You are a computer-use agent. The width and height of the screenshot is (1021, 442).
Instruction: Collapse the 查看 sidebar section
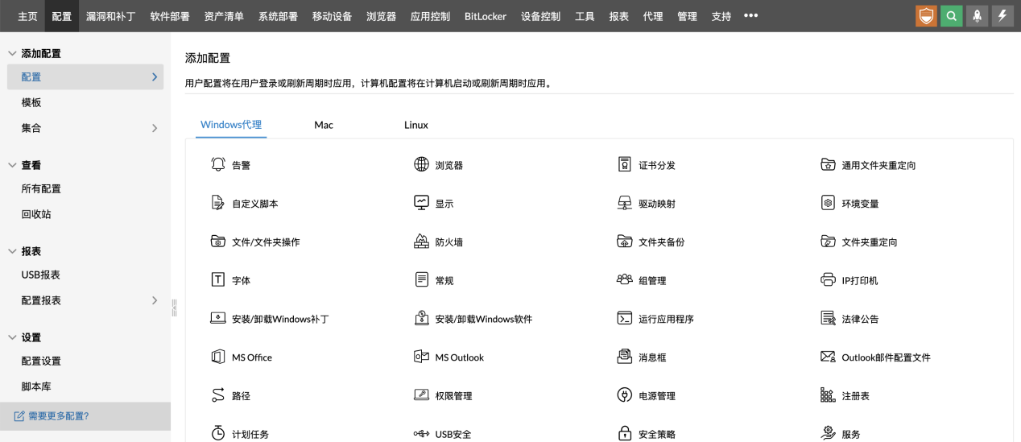click(12, 165)
